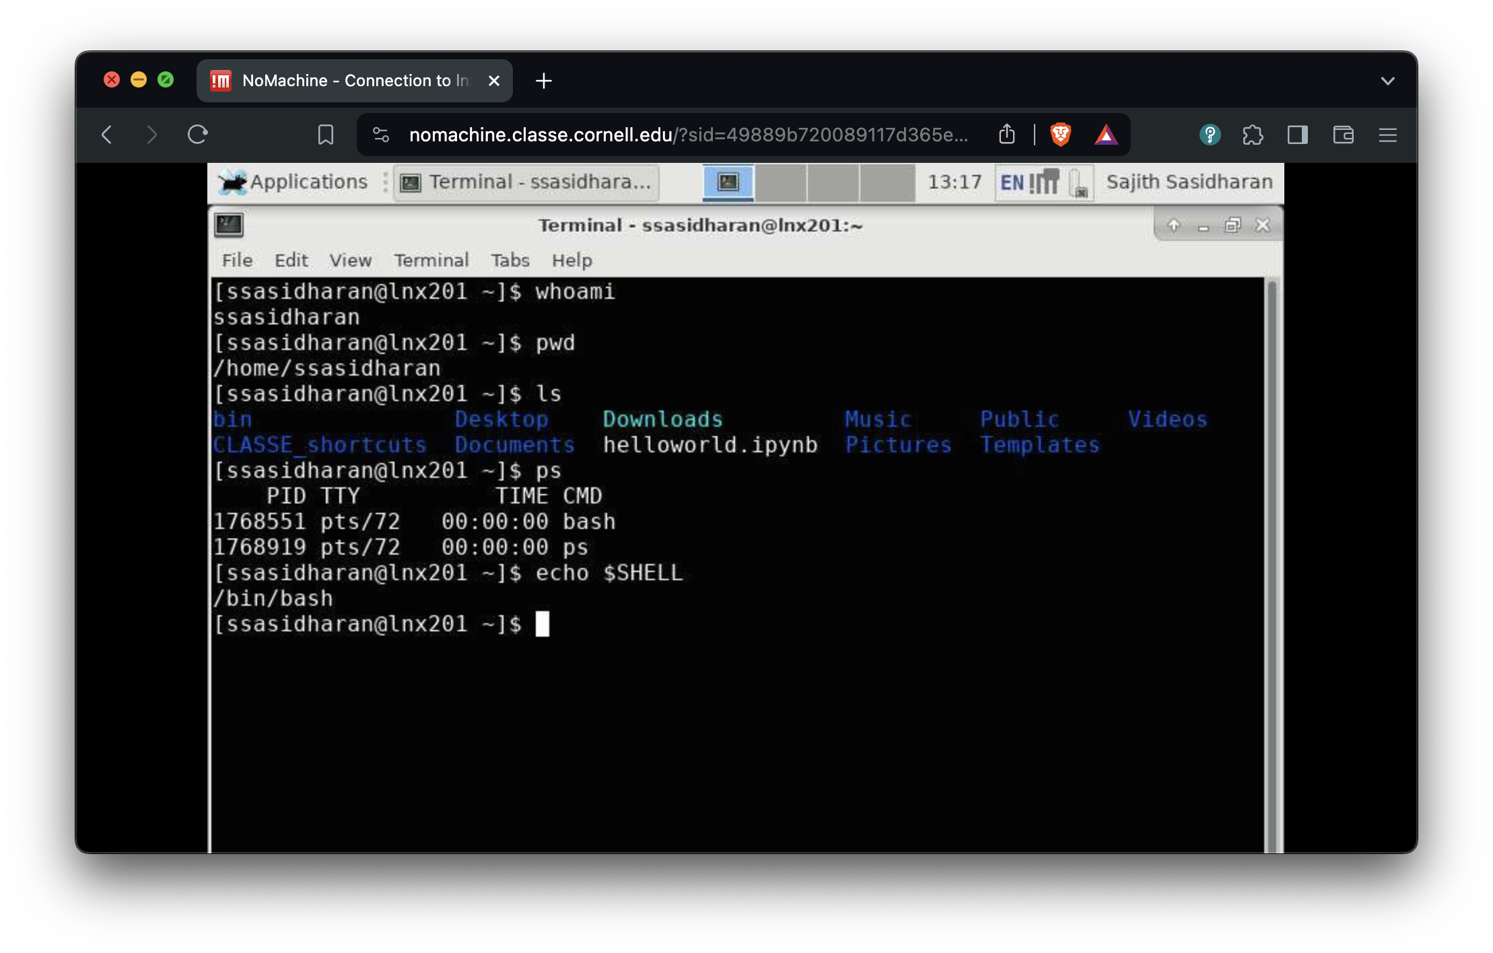Click the browser address bar URL field
The width and height of the screenshot is (1493, 953).
click(x=687, y=135)
